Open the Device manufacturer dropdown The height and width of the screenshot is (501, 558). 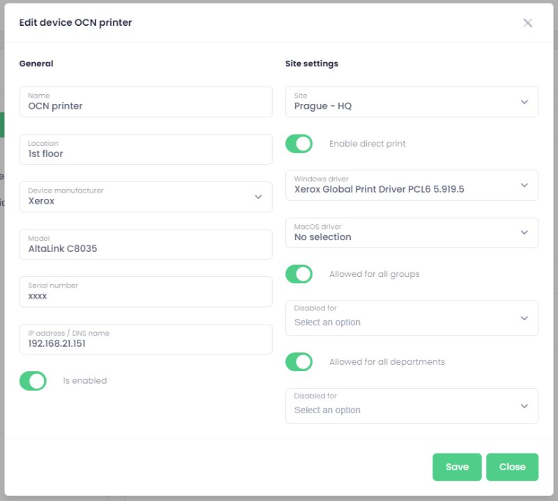point(145,197)
